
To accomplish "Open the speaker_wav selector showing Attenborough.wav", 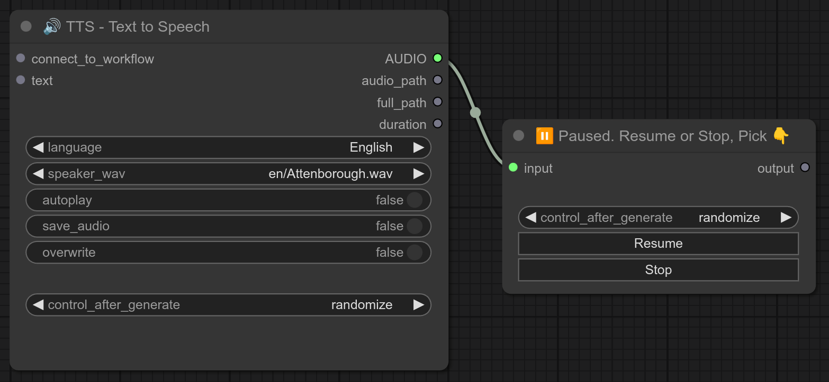I will tap(228, 174).
